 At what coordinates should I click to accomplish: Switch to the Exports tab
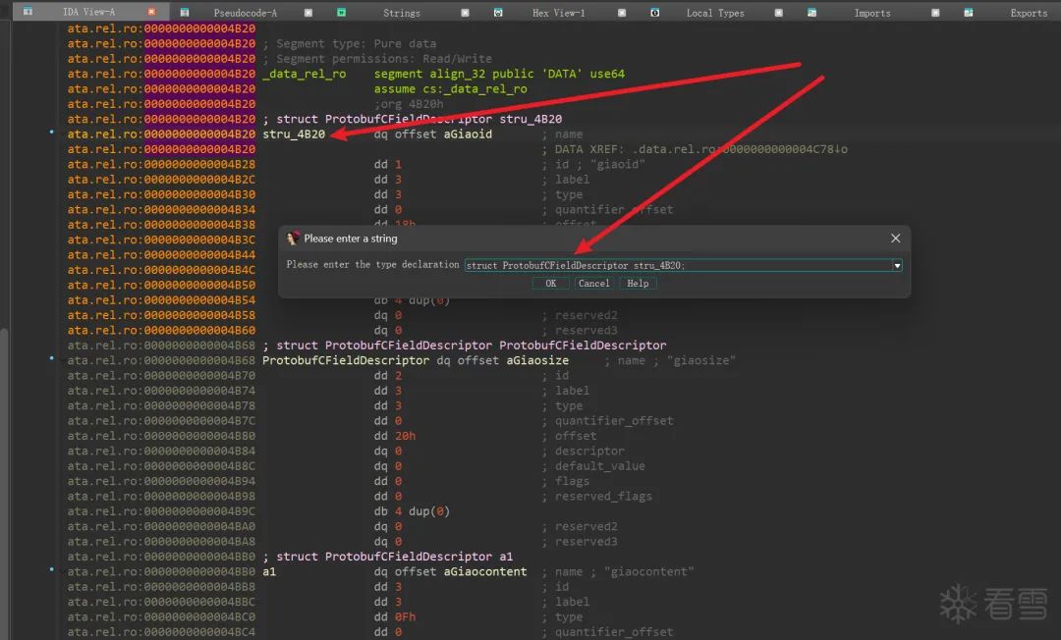[1029, 12]
